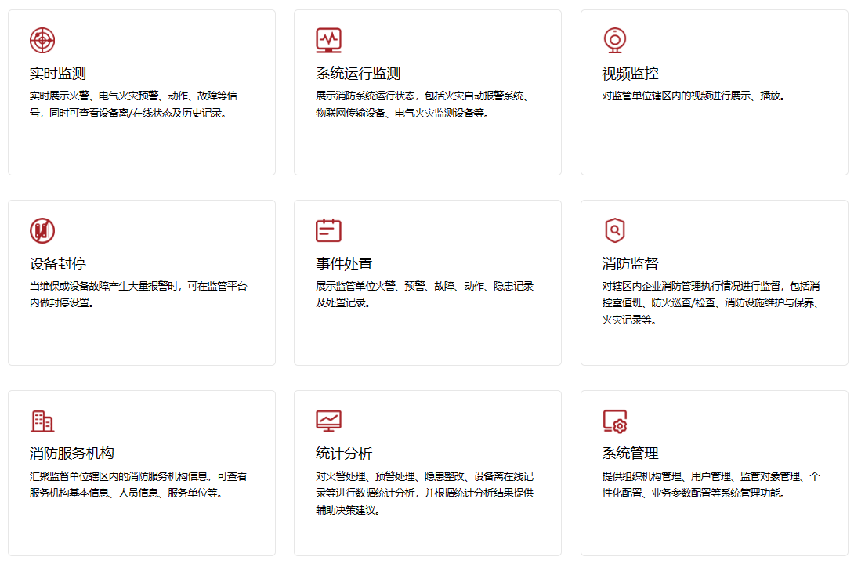Click the webcam icon for 视频监控
The width and height of the screenshot is (854, 564).
(x=614, y=40)
